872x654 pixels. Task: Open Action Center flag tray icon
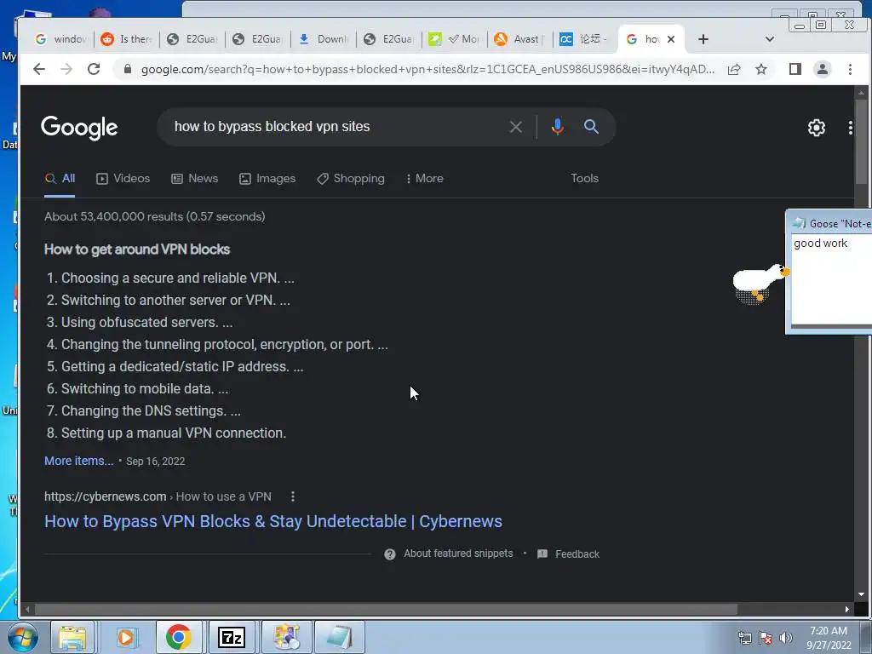point(766,638)
